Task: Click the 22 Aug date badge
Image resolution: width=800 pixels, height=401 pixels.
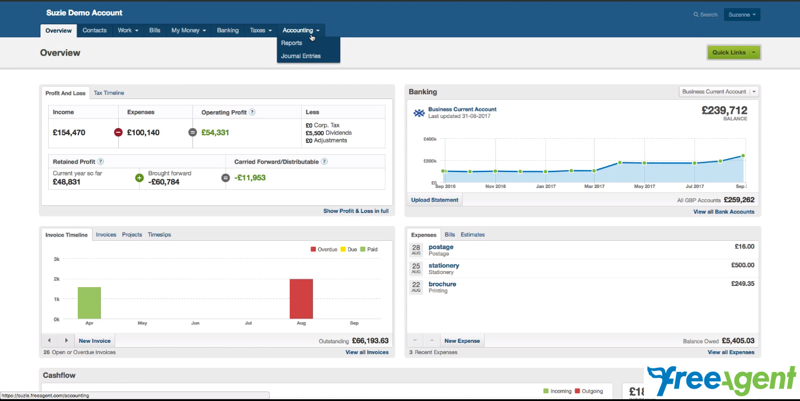Action: (416, 287)
